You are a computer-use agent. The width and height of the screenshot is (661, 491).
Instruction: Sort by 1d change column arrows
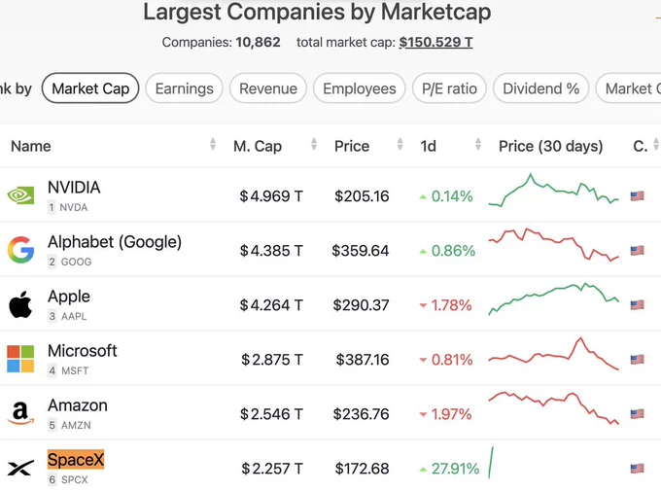pos(478,144)
